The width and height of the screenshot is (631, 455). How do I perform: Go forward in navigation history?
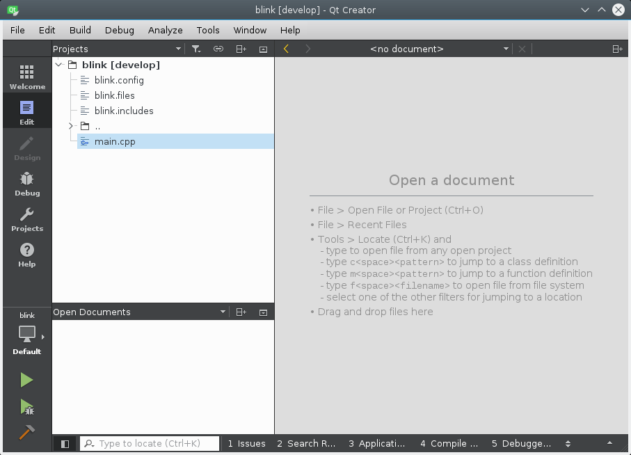[308, 49]
